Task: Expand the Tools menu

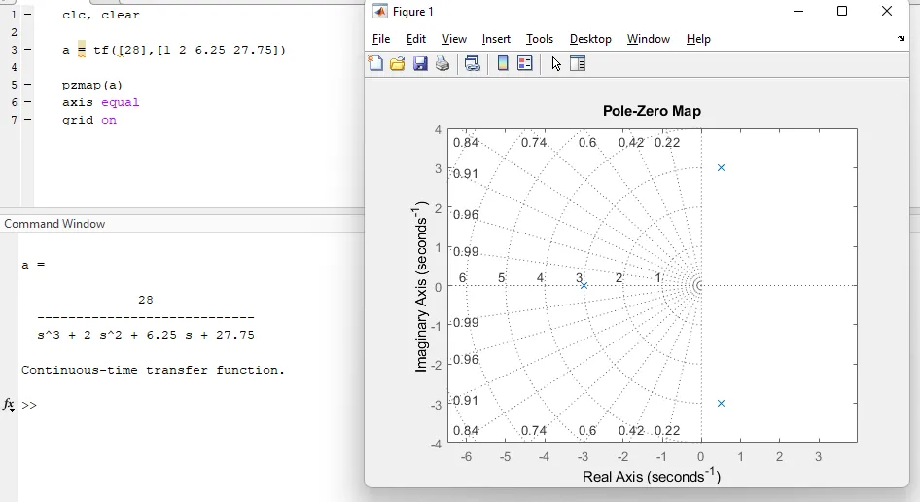Action: 540,39
